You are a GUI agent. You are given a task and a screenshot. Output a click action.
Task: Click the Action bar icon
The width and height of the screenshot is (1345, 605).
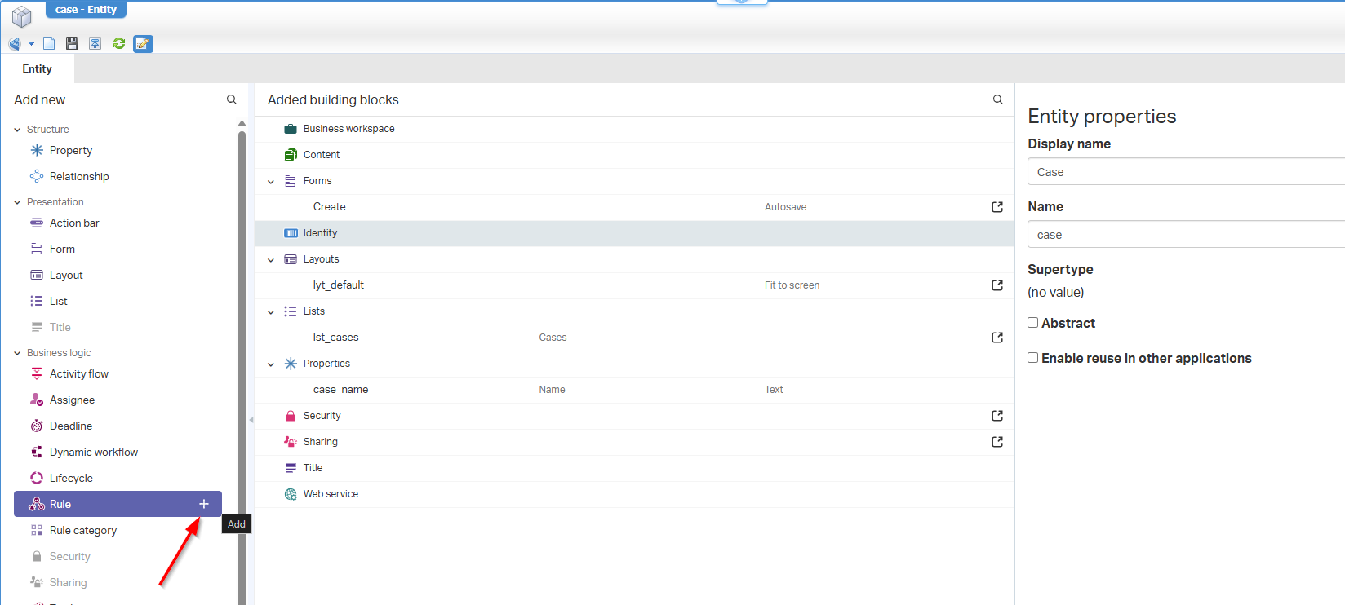[37, 223]
